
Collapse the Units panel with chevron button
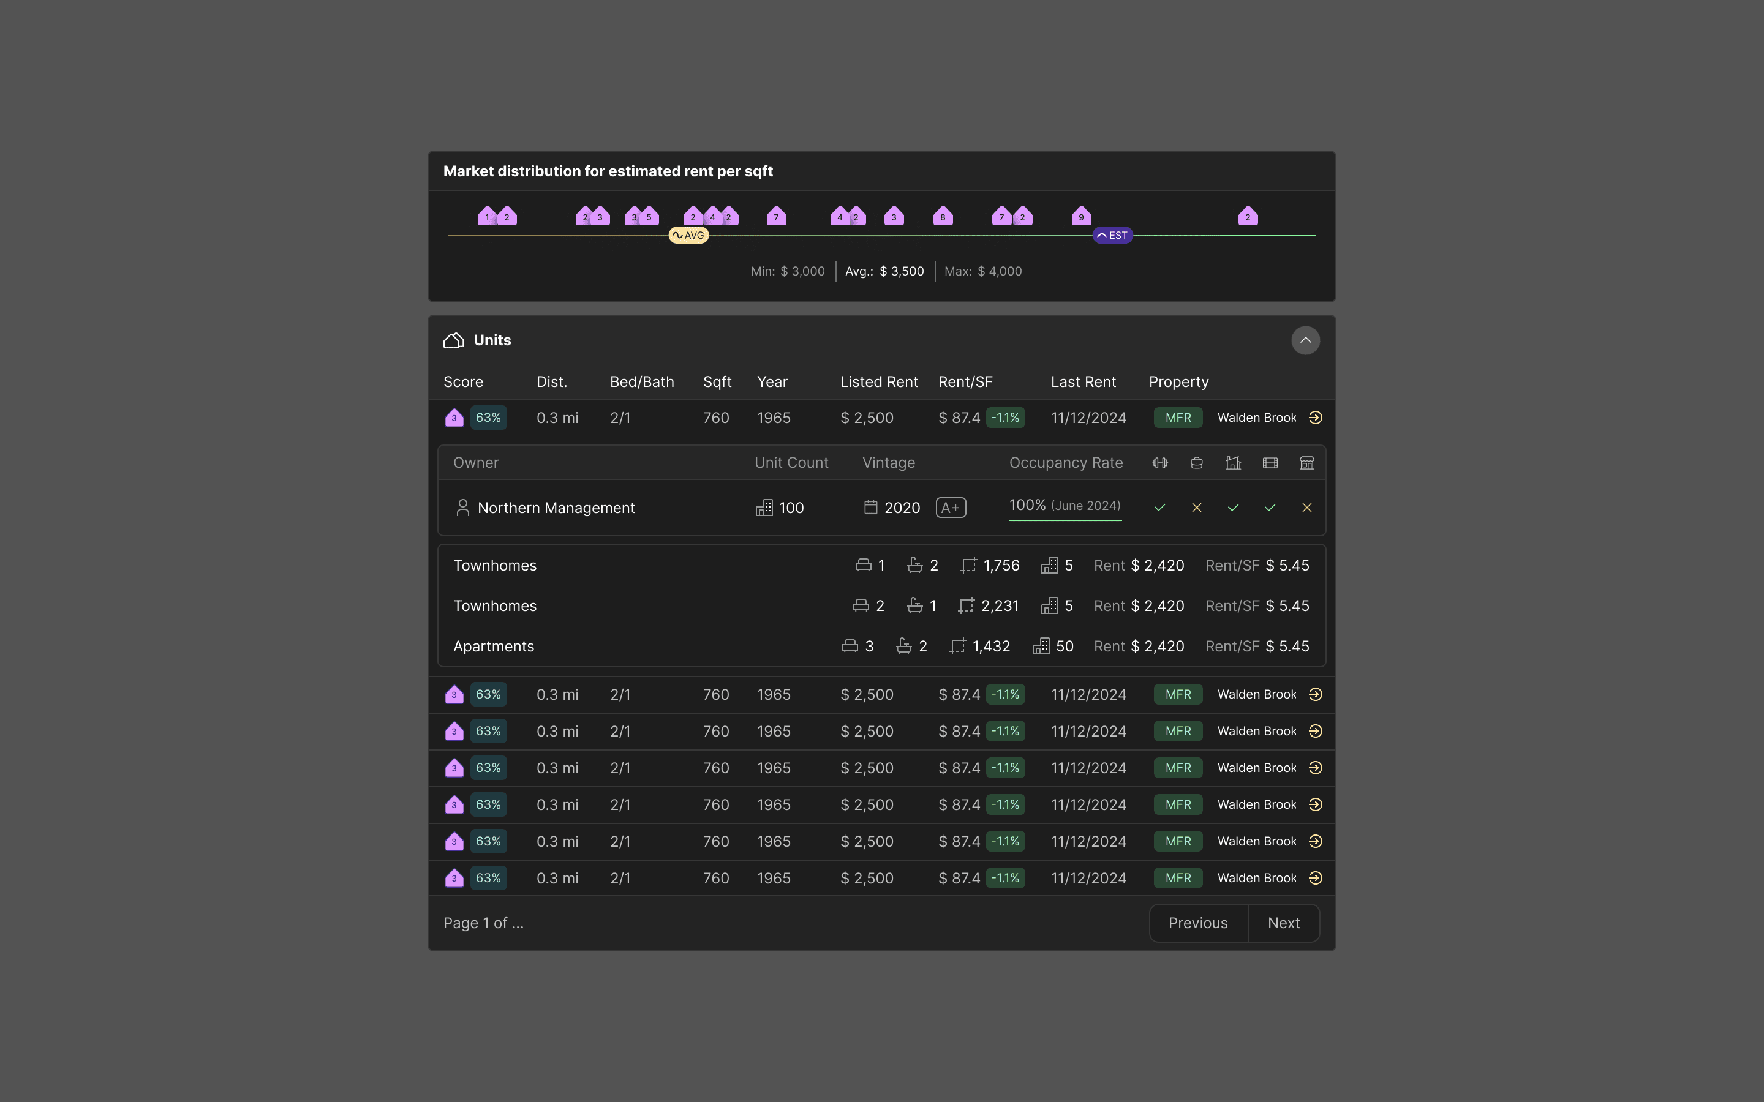click(1305, 340)
